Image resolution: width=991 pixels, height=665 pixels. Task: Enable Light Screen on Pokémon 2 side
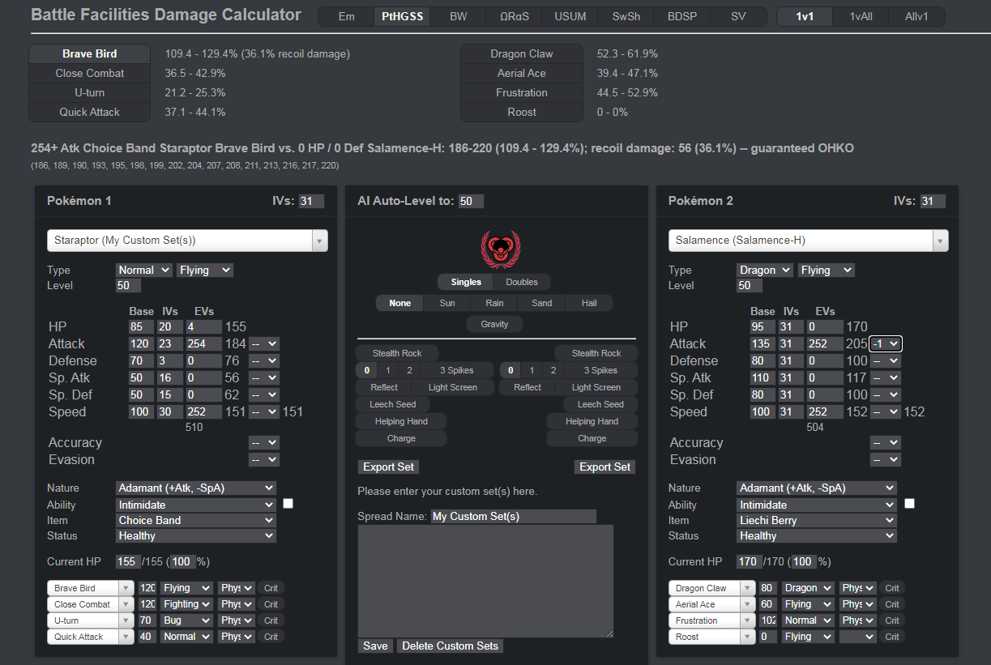tap(596, 387)
